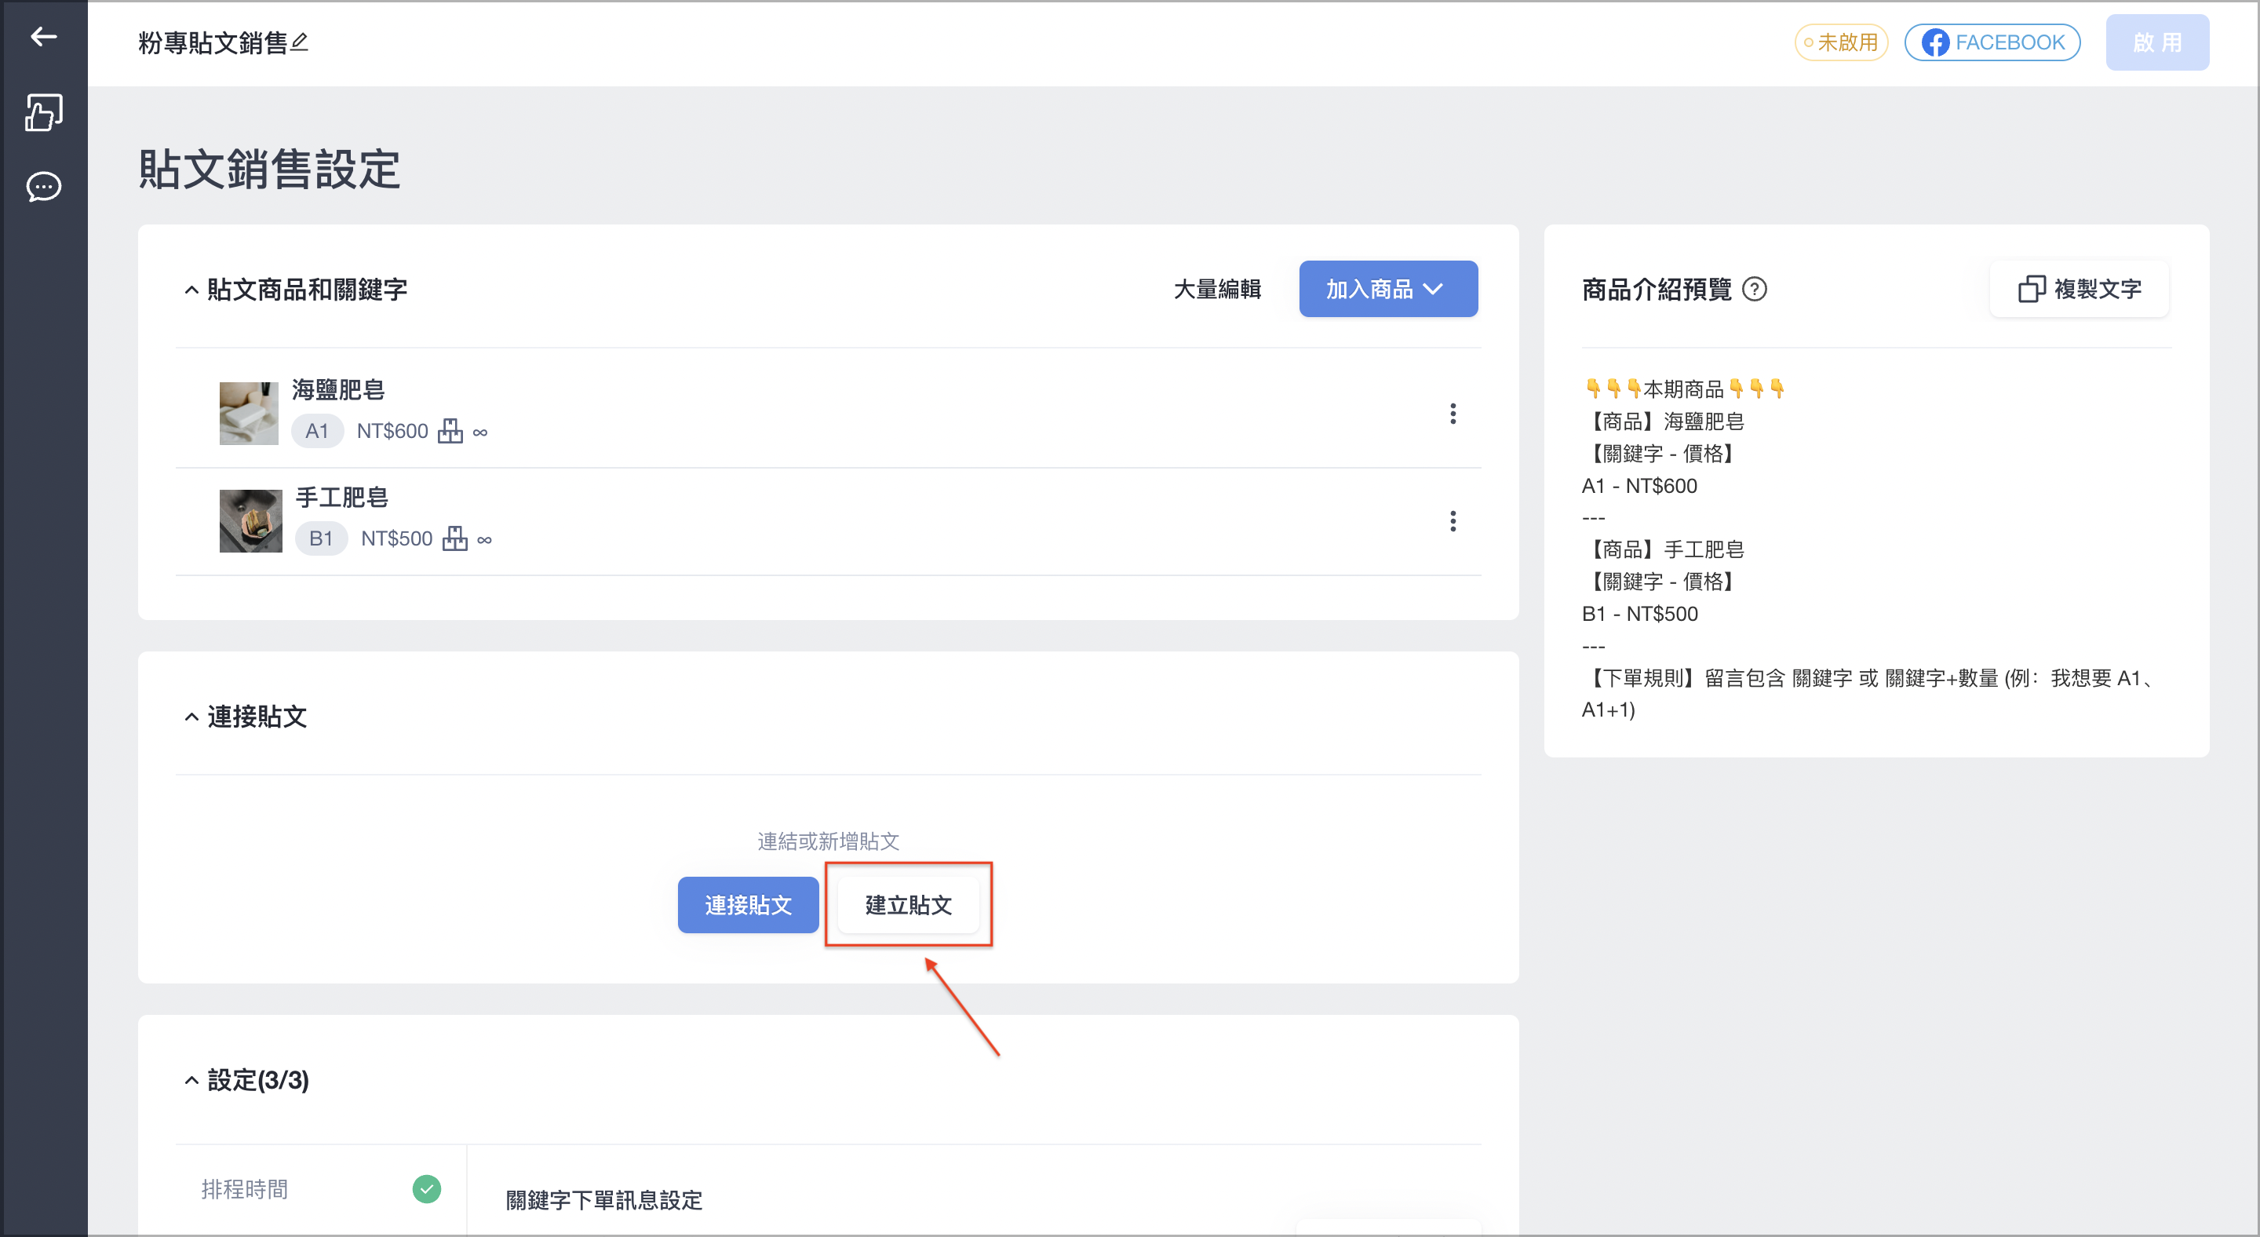This screenshot has height=1237, width=2260.
Task: Click the 啟用 button at top right
Action: coord(2156,42)
